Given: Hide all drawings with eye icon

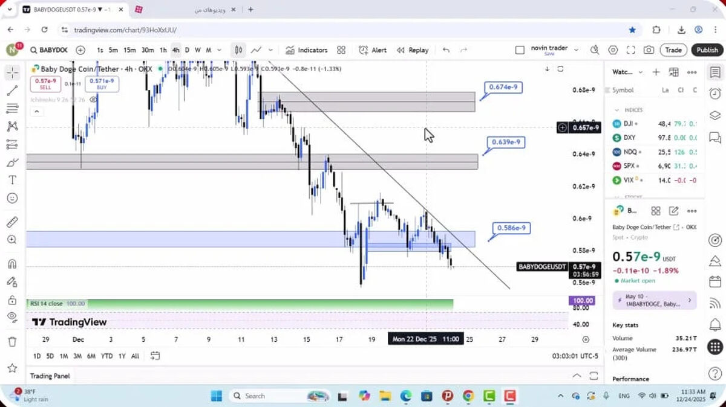Looking at the screenshot, I should point(12,317).
